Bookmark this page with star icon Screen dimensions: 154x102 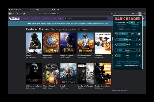pyautogui.click(x=118, y=13)
